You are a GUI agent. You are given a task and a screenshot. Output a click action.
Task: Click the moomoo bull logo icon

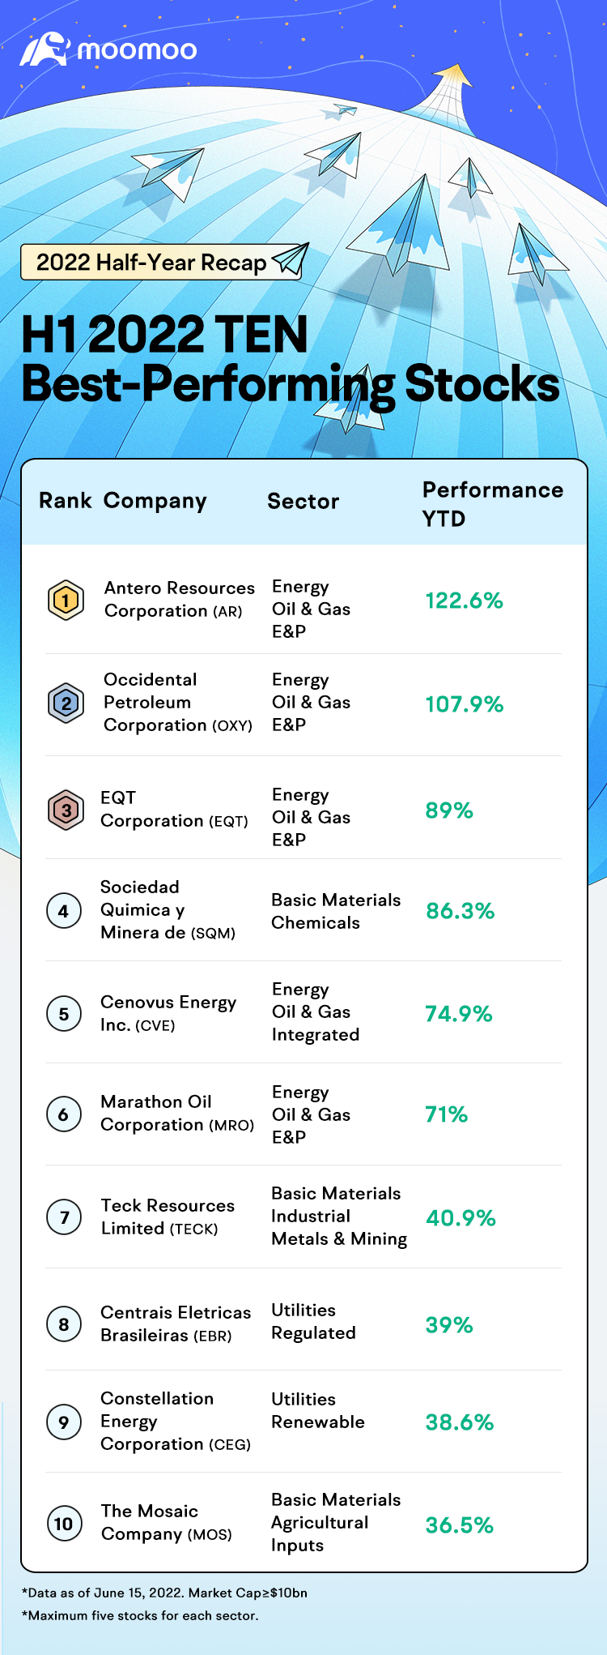coord(45,49)
